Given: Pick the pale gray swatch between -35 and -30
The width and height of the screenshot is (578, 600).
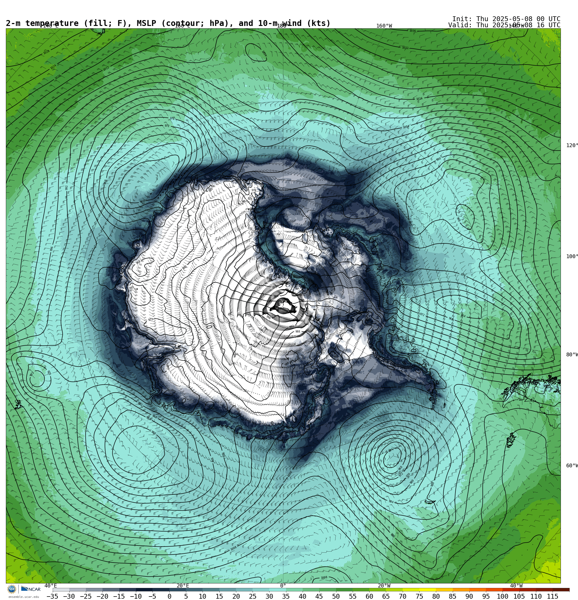Looking at the screenshot, I should 61,590.
